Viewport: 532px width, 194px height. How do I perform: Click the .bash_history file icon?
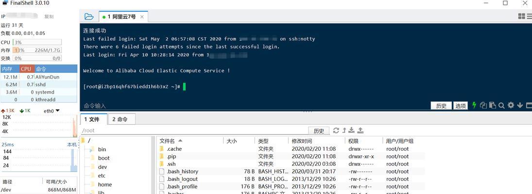(162, 172)
